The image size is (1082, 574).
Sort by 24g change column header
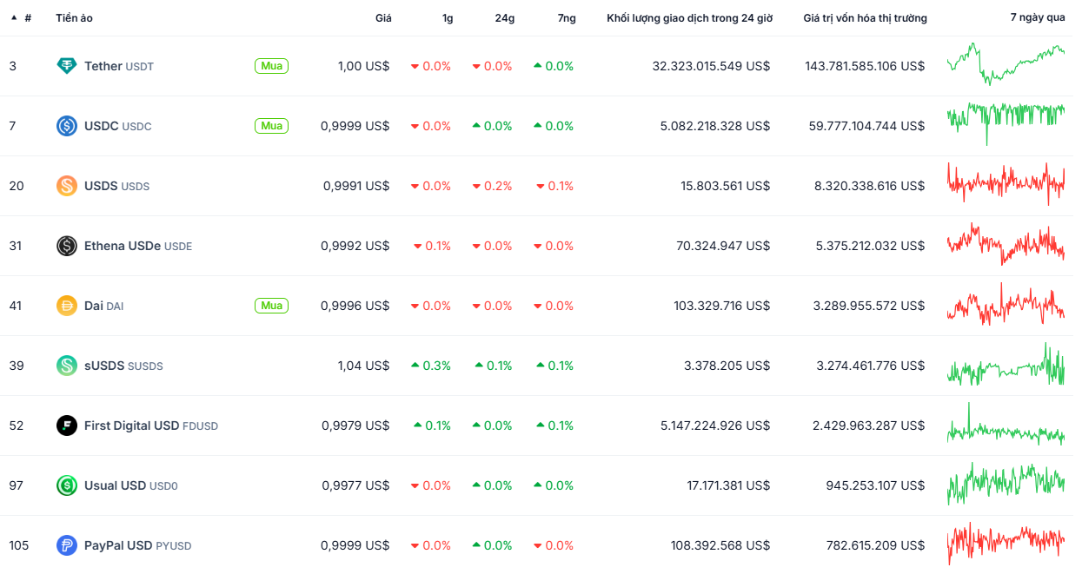(x=505, y=17)
